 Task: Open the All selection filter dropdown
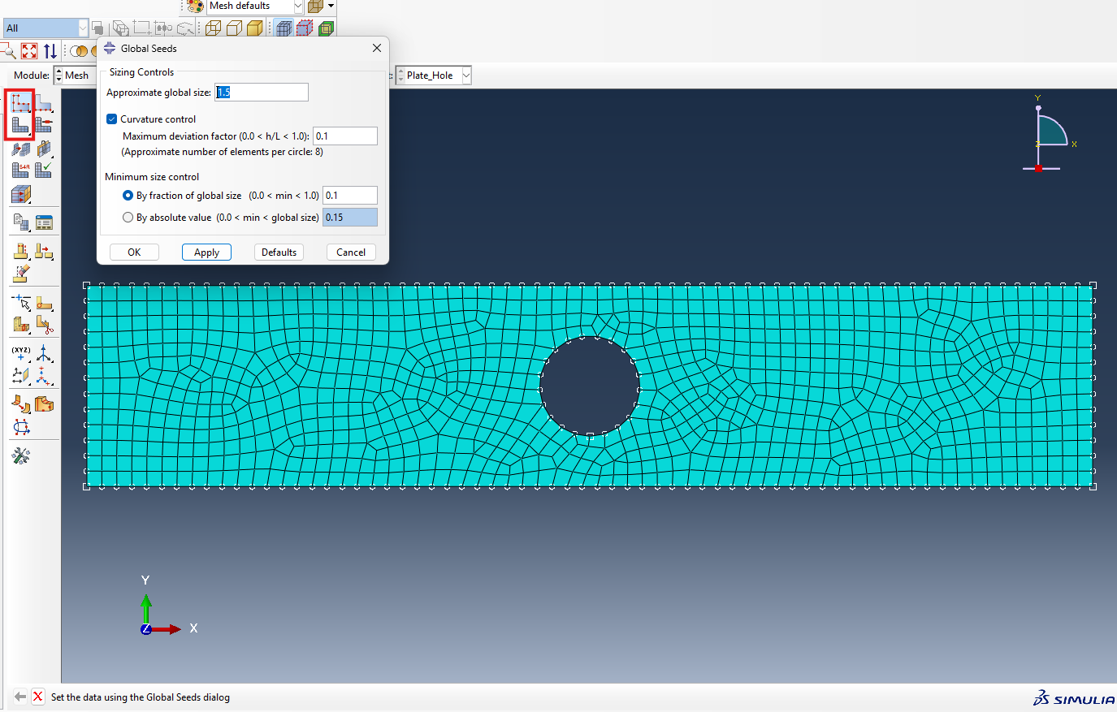point(82,28)
